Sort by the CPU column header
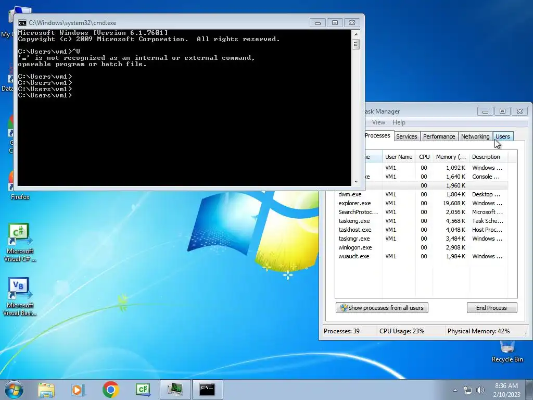533x400 pixels. click(424, 157)
